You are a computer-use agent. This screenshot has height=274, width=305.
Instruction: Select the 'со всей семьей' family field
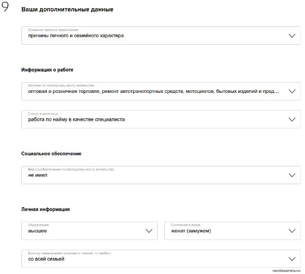(x=152, y=258)
